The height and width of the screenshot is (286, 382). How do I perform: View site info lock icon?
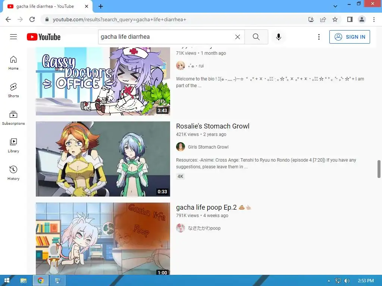(x=47, y=19)
